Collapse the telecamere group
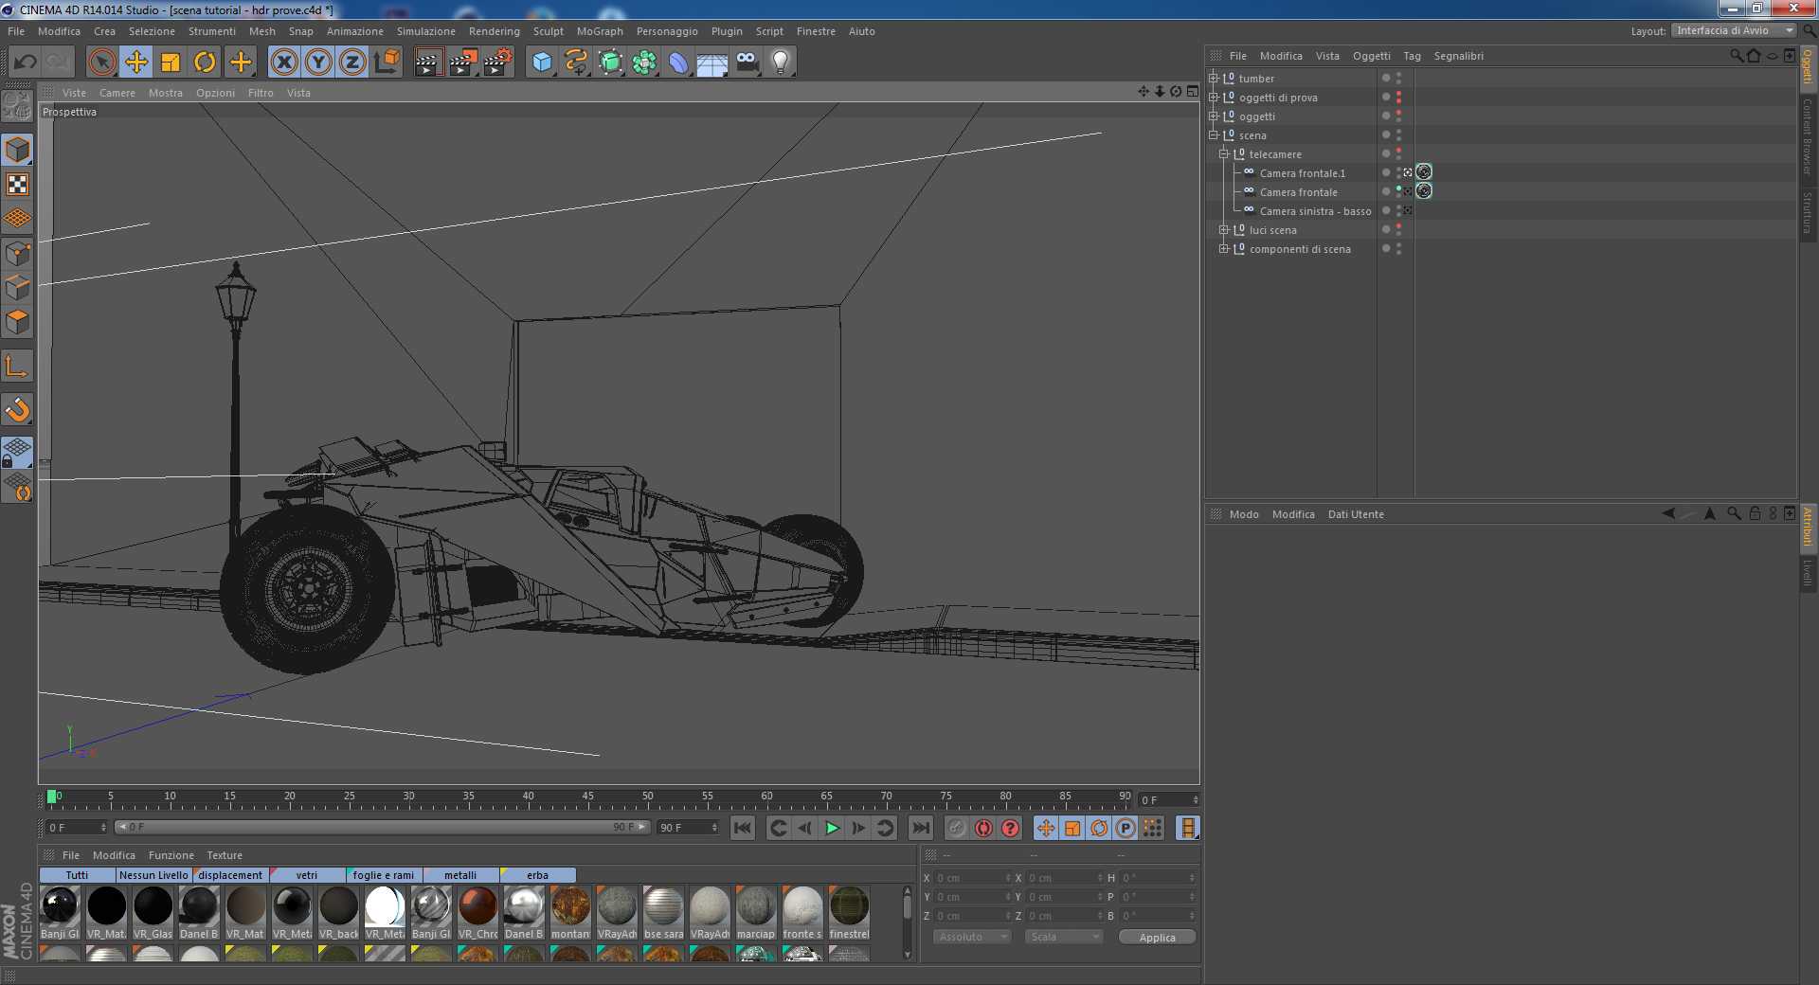1819x985 pixels. click(1223, 154)
